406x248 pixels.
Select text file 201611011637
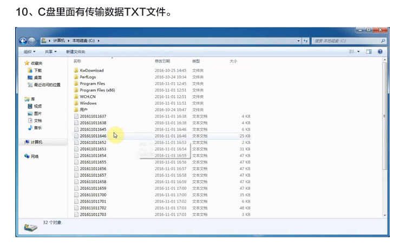tap(93, 116)
